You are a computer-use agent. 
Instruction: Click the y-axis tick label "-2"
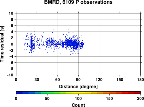(x=11, y=50)
